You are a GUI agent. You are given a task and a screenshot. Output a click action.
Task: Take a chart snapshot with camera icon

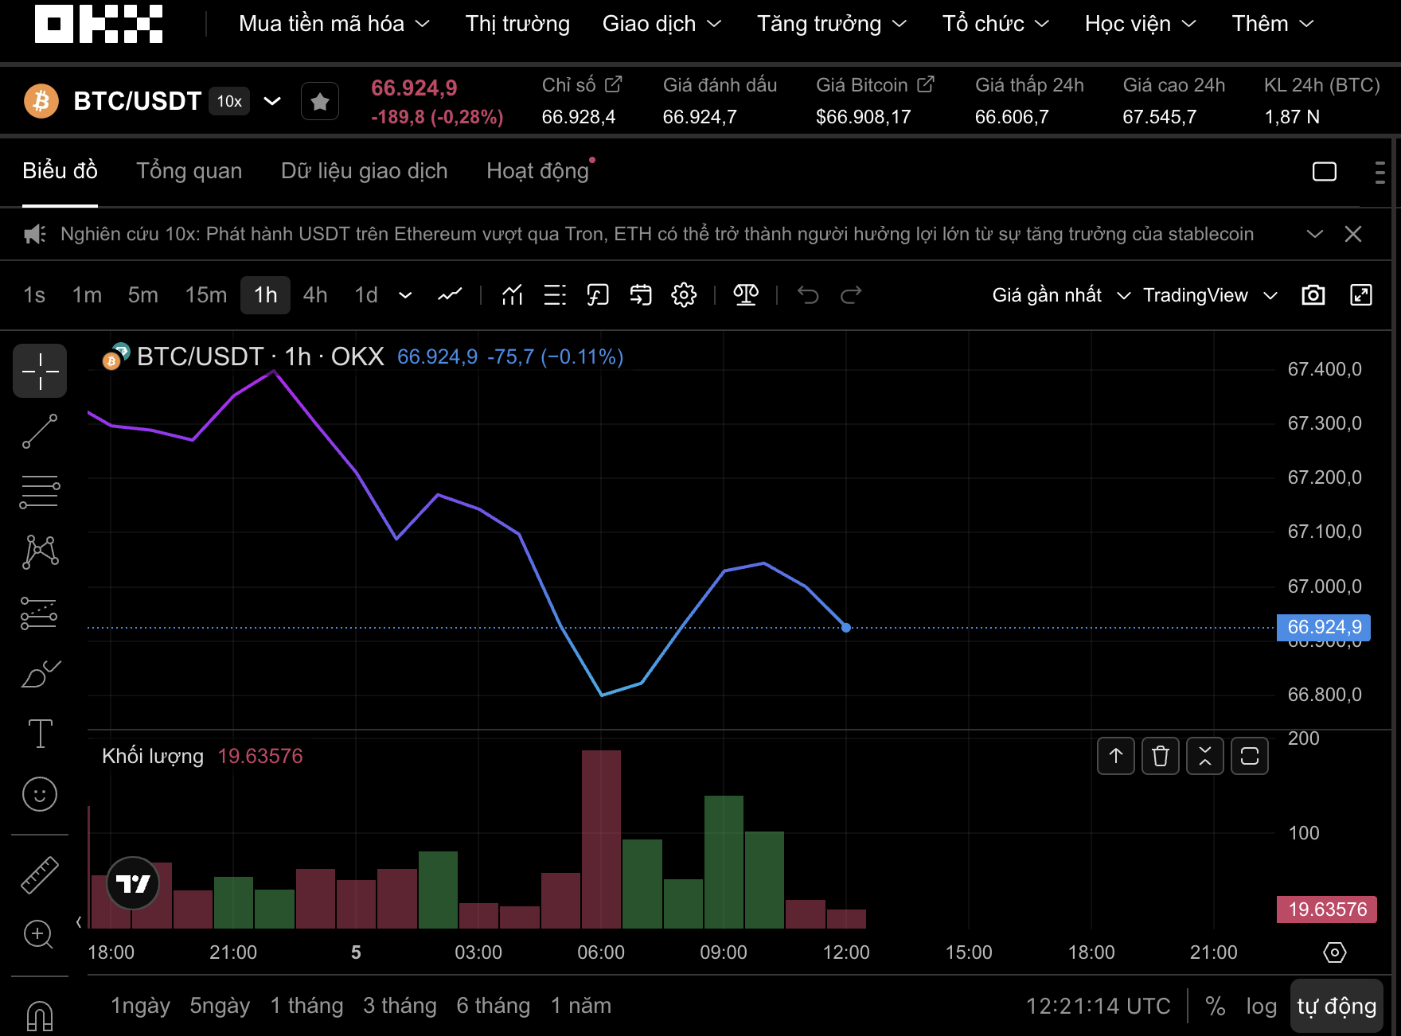point(1313,295)
